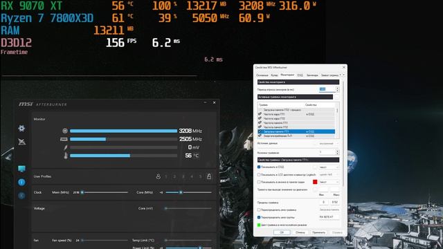Image resolution: width=443 pixels, height=249 pixels.
Task: Select user profile slot 1
Action: 166,177
